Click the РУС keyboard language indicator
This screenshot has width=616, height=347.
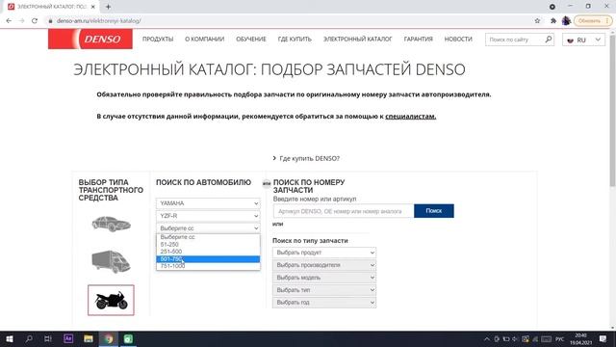tap(560, 338)
